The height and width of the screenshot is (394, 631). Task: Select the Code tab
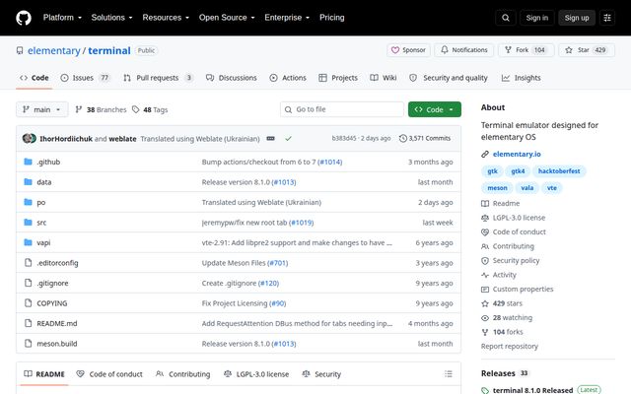coord(35,78)
